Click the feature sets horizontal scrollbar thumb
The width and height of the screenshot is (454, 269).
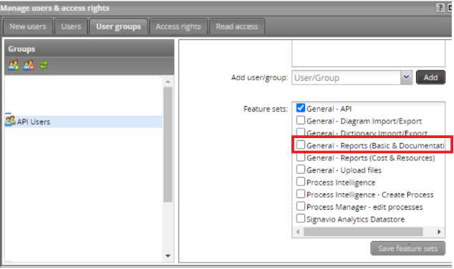[363, 232]
